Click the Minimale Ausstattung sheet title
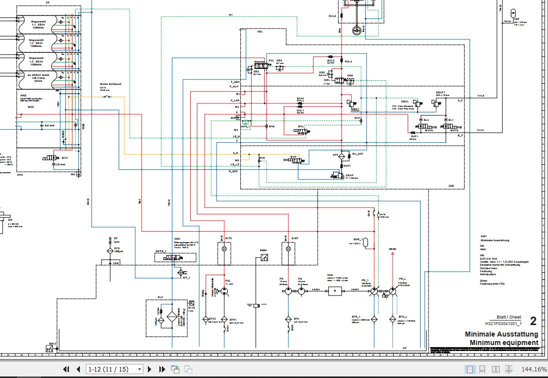548x378 pixels. pos(501,334)
